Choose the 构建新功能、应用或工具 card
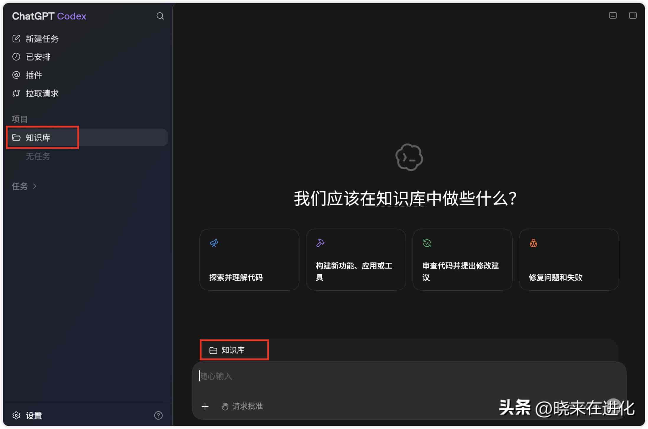 coord(356,260)
